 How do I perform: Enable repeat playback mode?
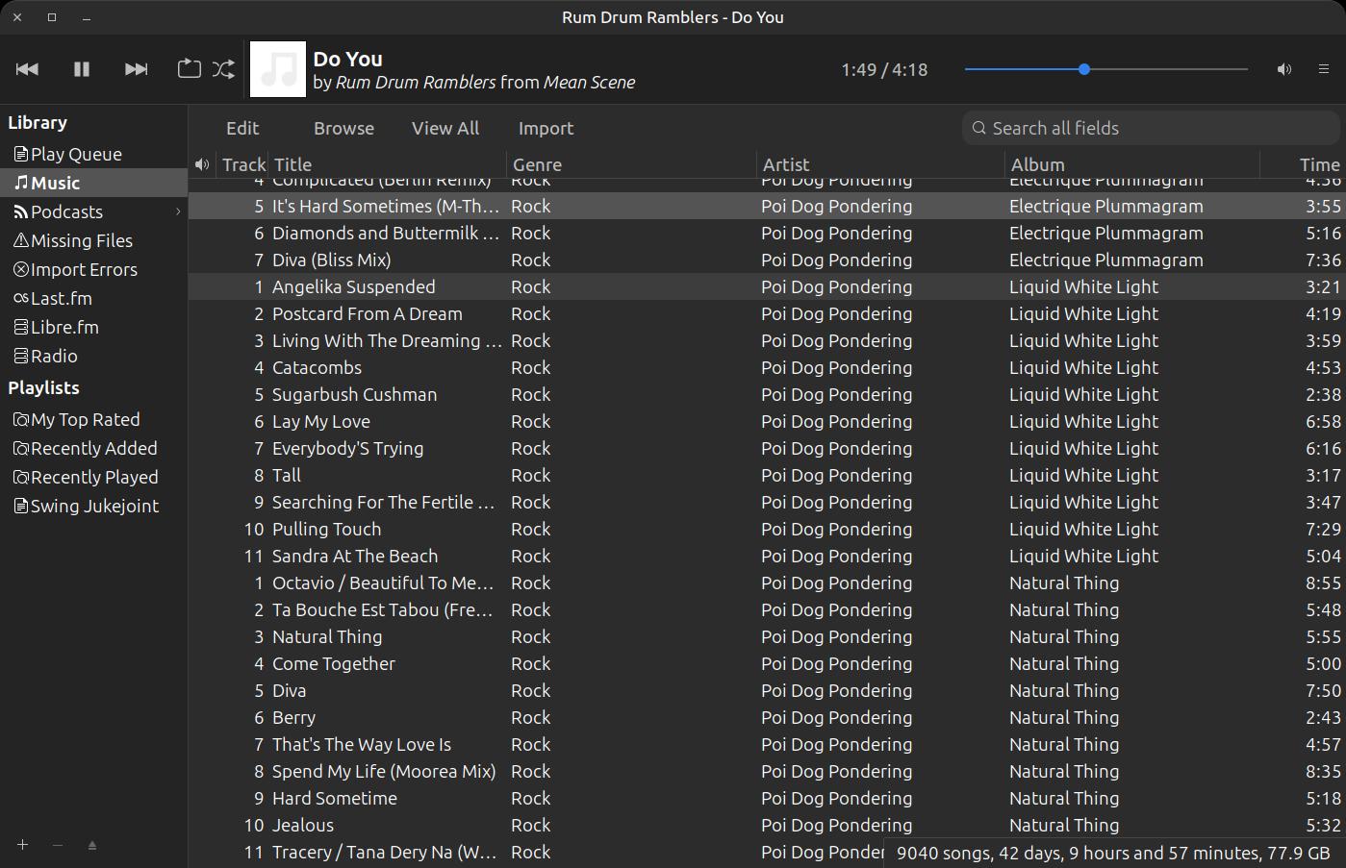189,69
